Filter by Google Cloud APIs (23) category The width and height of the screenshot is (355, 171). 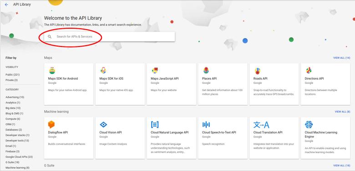coord(19,157)
